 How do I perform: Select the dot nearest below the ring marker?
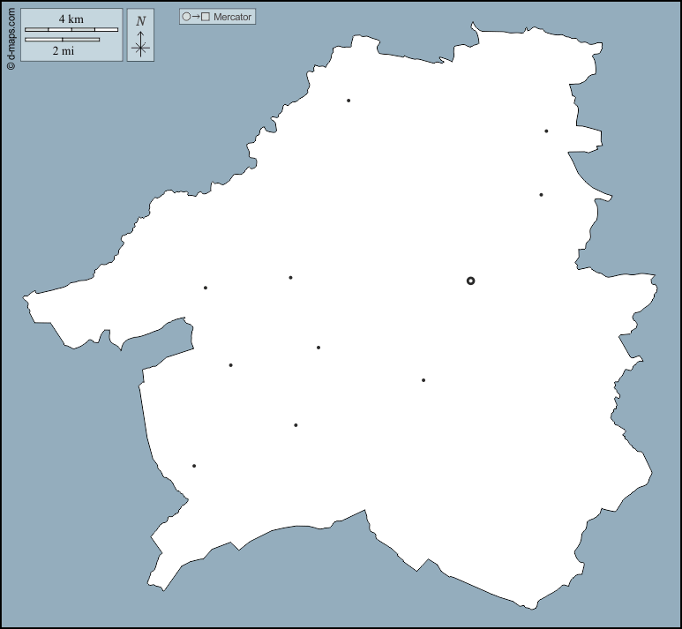pos(423,380)
